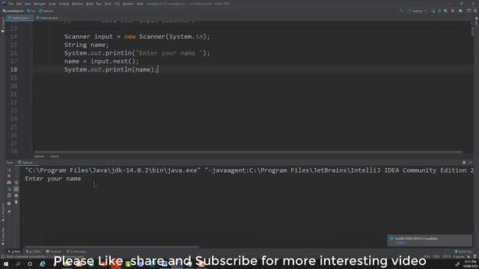Click the console horizontal scrollbar

pos(112,247)
